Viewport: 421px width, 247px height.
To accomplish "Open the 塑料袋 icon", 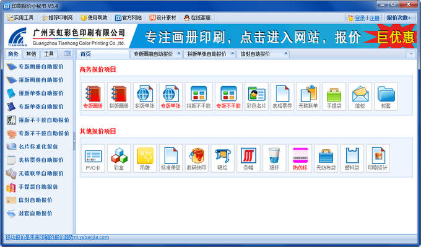I will pos(352,158).
